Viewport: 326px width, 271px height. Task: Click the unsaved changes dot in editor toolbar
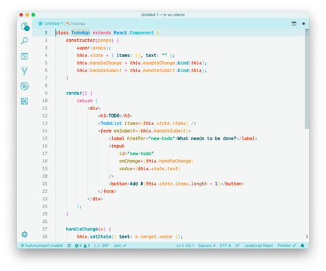point(303,23)
